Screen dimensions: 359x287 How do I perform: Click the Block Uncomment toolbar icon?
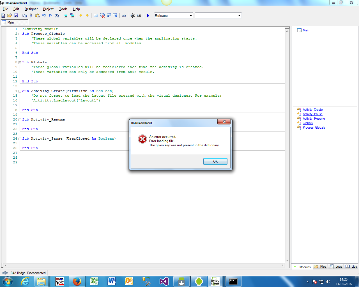[72, 16]
